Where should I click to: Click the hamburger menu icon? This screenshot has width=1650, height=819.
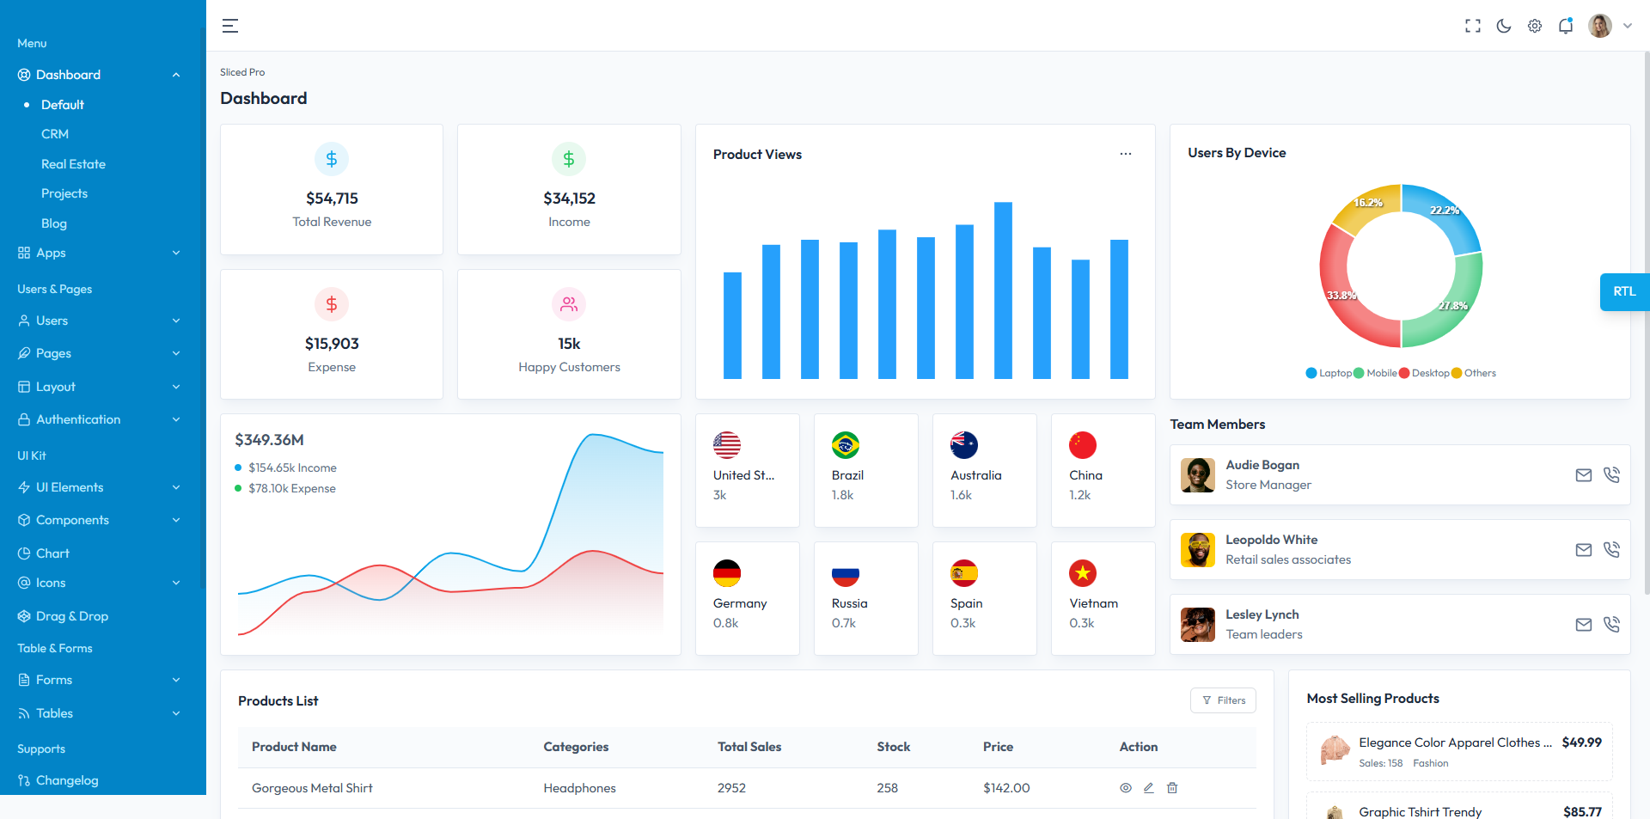[x=230, y=26]
